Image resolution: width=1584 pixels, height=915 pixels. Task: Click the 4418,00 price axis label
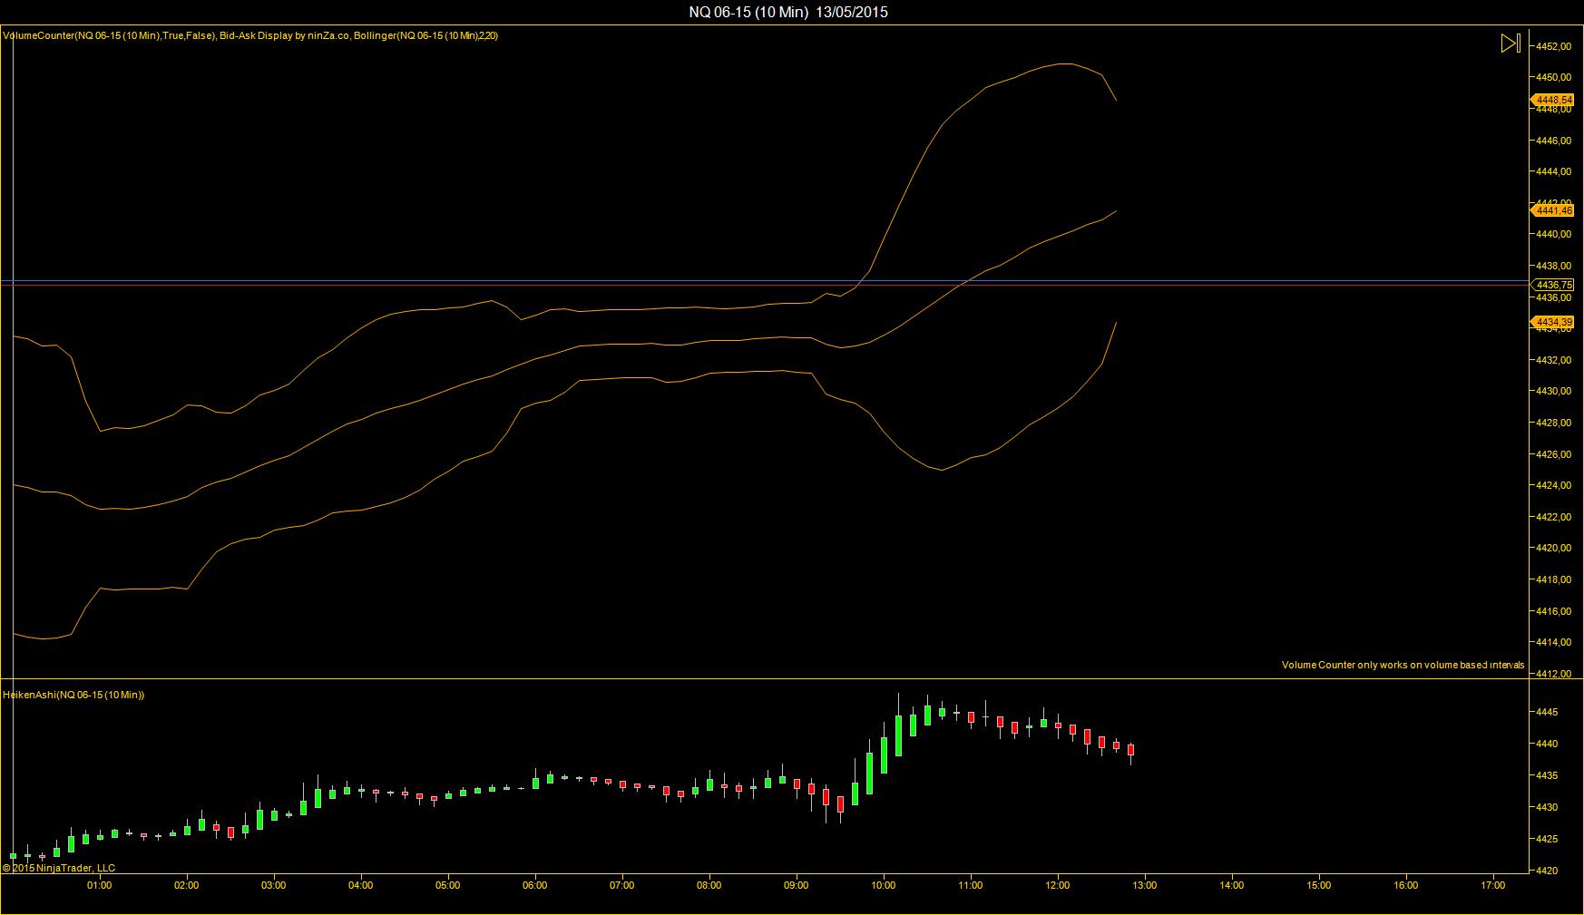(x=1553, y=579)
